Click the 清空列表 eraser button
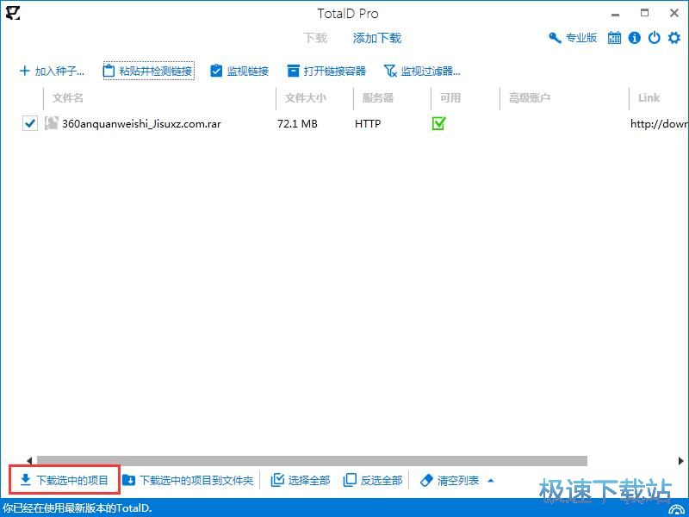This screenshot has width=689, height=517. tap(450, 480)
